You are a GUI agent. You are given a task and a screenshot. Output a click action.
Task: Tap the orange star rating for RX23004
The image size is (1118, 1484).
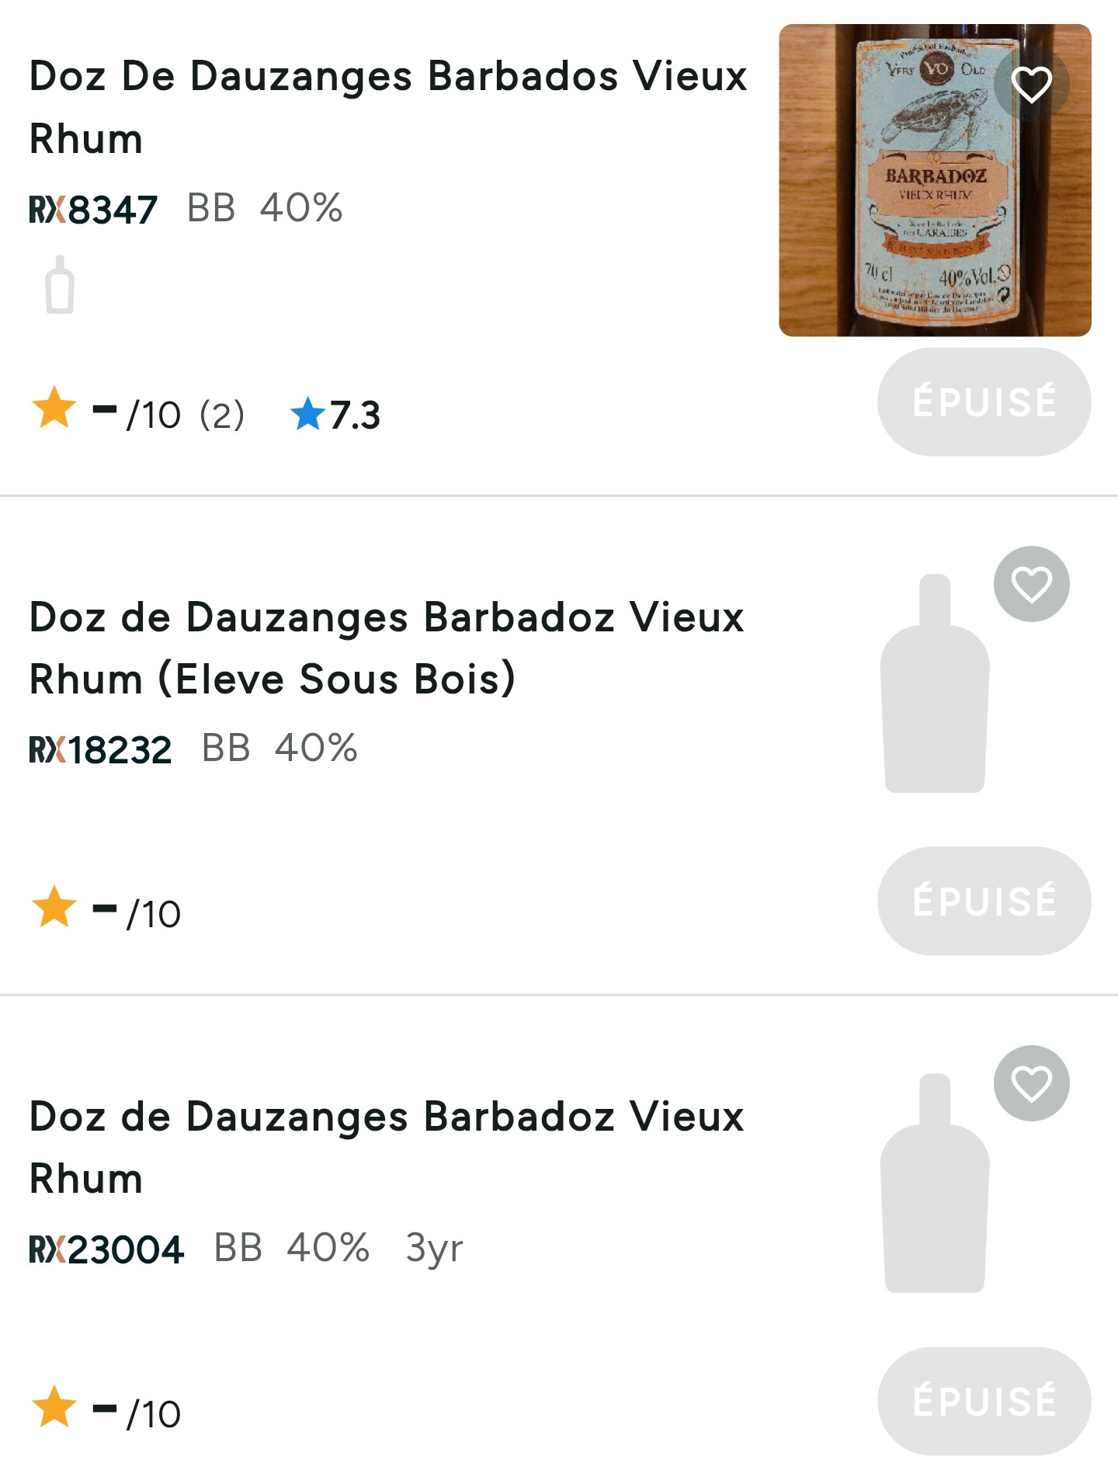[x=54, y=1406]
